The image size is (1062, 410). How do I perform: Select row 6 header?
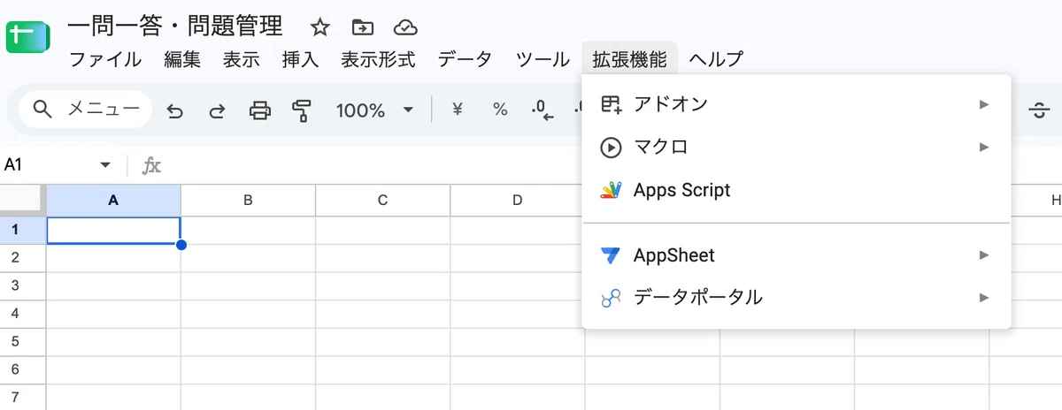tap(23, 369)
